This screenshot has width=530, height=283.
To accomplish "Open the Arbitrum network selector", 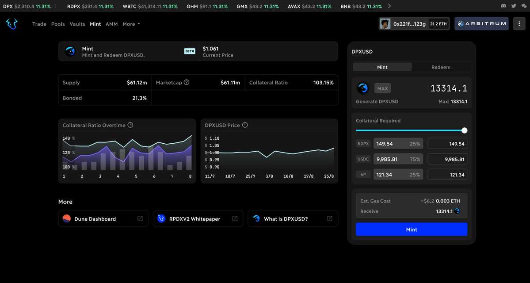I will (481, 24).
